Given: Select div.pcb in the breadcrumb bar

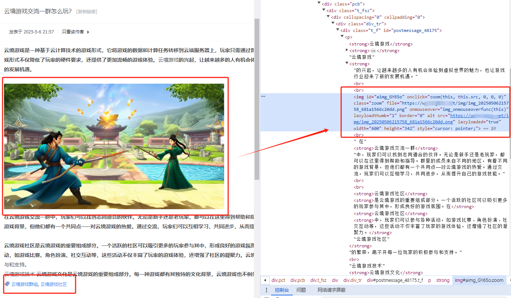Looking at the screenshot, I should tap(298, 280).
